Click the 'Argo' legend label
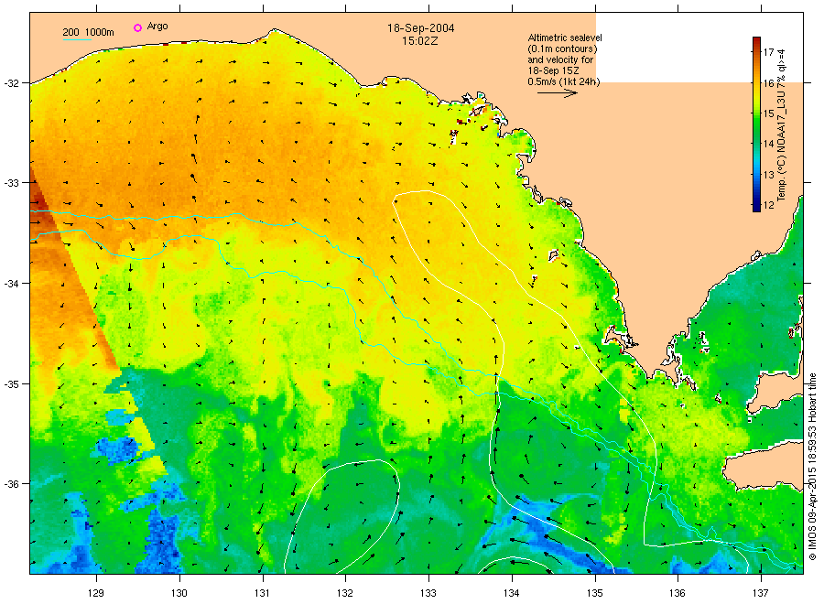The width and height of the screenshot is (824, 604). pos(157,27)
